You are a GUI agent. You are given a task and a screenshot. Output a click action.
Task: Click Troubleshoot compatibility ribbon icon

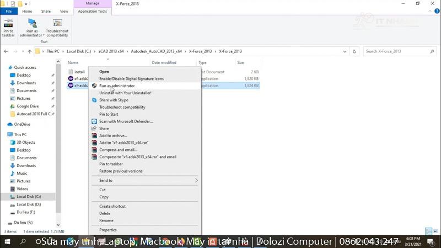pyautogui.click(x=57, y=28)
